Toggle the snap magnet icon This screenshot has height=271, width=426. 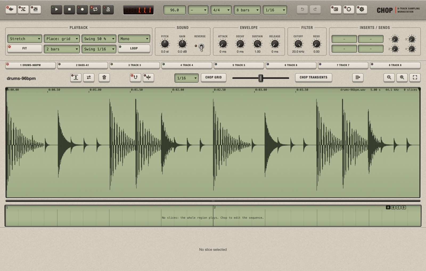point(136,77)
